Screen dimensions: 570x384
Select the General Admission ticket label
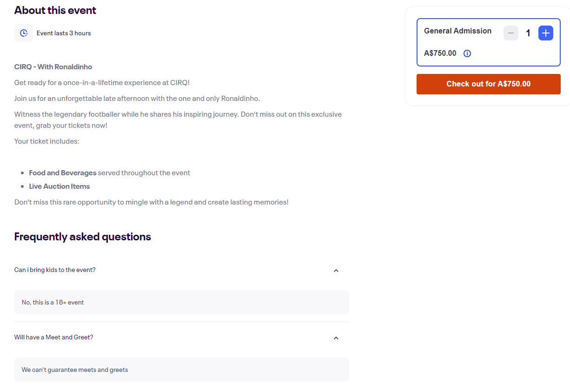pos(457,31)
